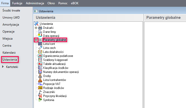This screenshot has width=186, height=108.
Task: Click the Rodzaje środków icon
Action: click(40, 88)
